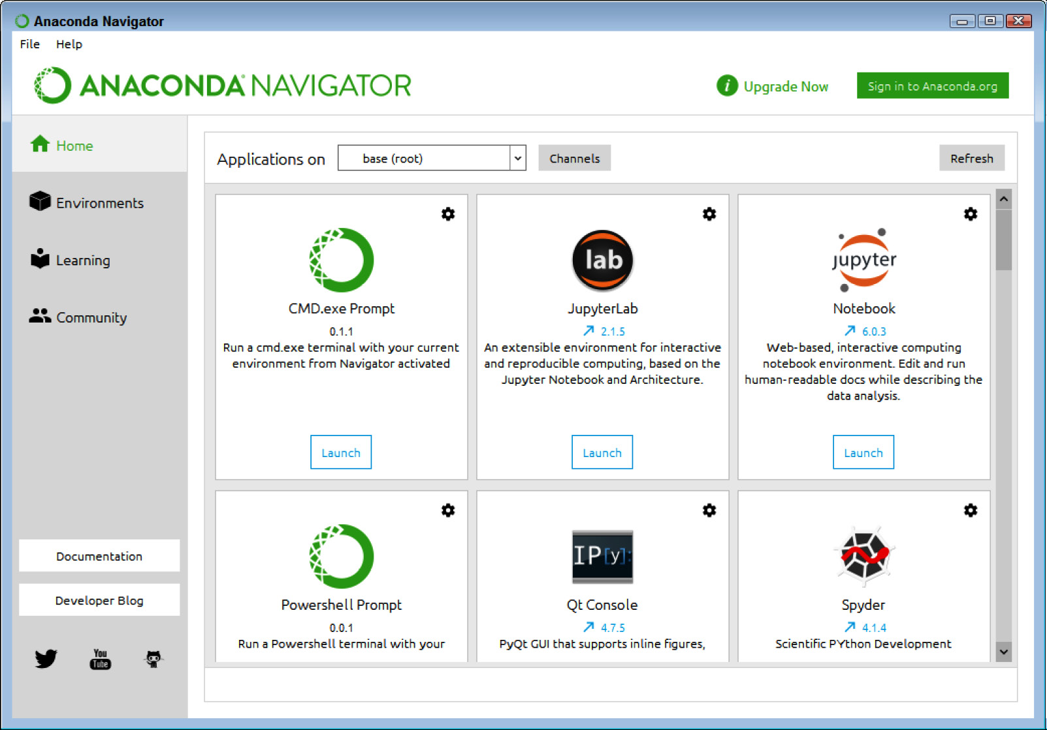This screenshot has width=1047, height=730.
Task: Click the CMD.exe Prompt version 0.1.1
Action: coord(341,331)
